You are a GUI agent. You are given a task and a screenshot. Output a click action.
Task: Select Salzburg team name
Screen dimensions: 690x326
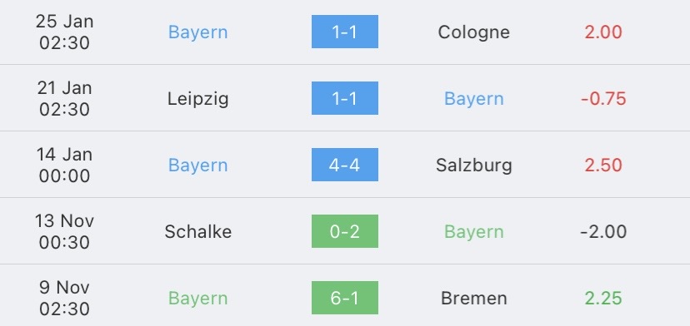[x=474, y=165]
